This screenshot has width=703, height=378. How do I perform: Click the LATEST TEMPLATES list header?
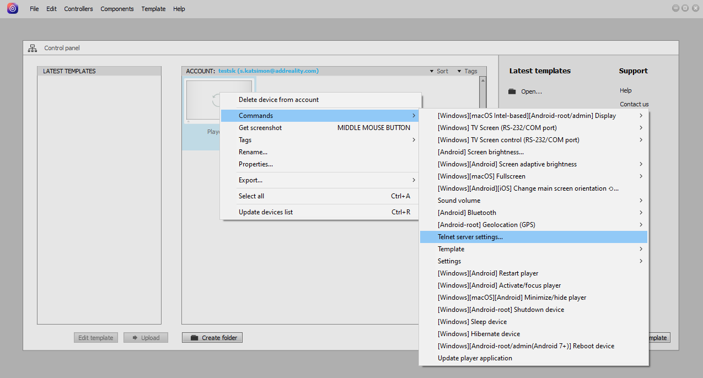pos(99,71)
